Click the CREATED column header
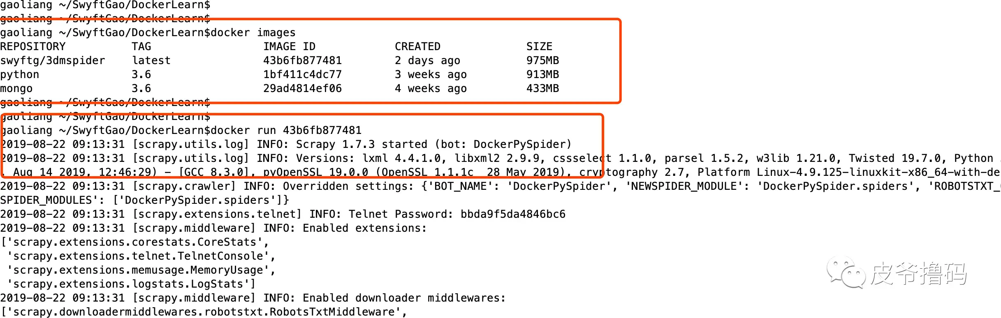 (x=417, y=46)
